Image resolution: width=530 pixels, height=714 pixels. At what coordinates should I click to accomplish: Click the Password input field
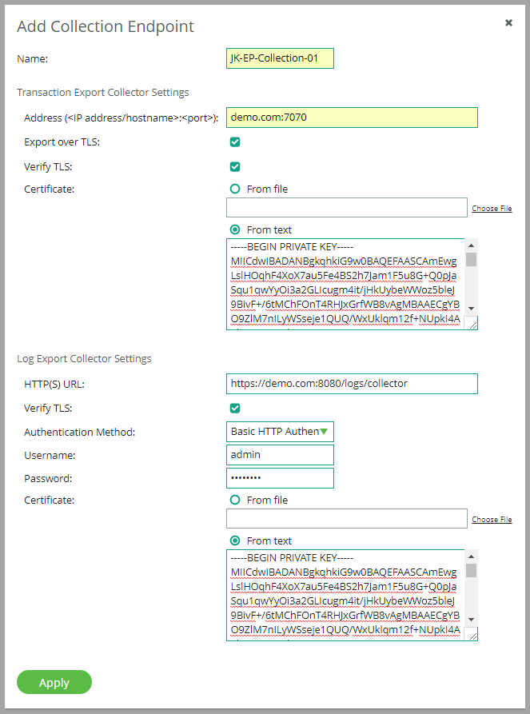[280, 478]
